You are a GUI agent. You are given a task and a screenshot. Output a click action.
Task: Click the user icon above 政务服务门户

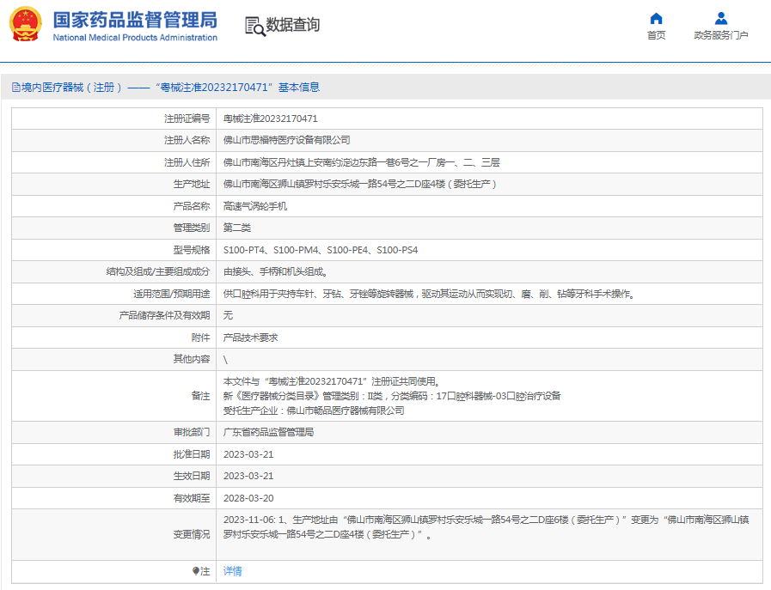721,19
